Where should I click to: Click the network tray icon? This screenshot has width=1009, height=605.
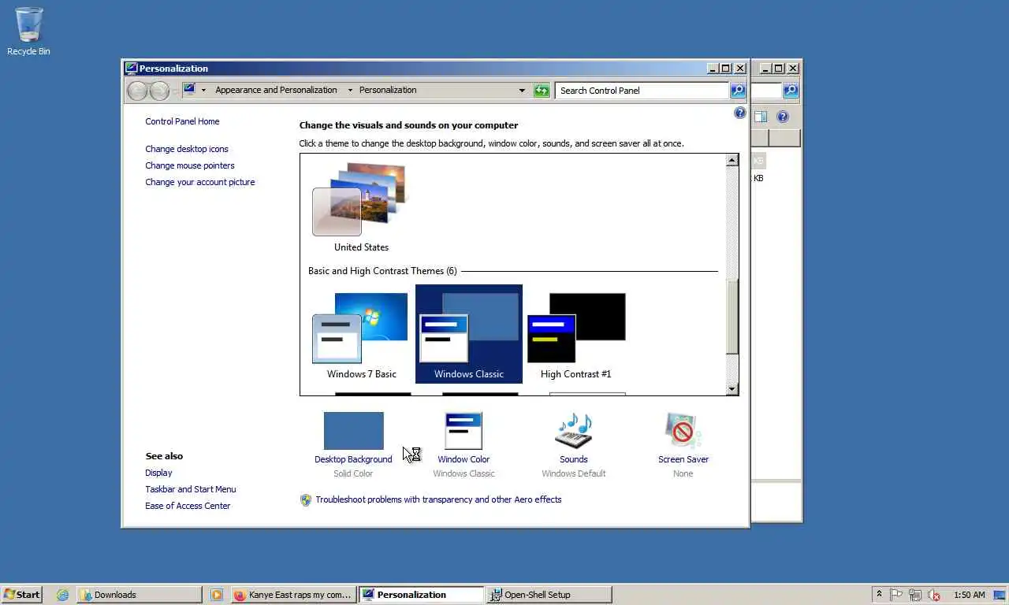coord(915,595)
